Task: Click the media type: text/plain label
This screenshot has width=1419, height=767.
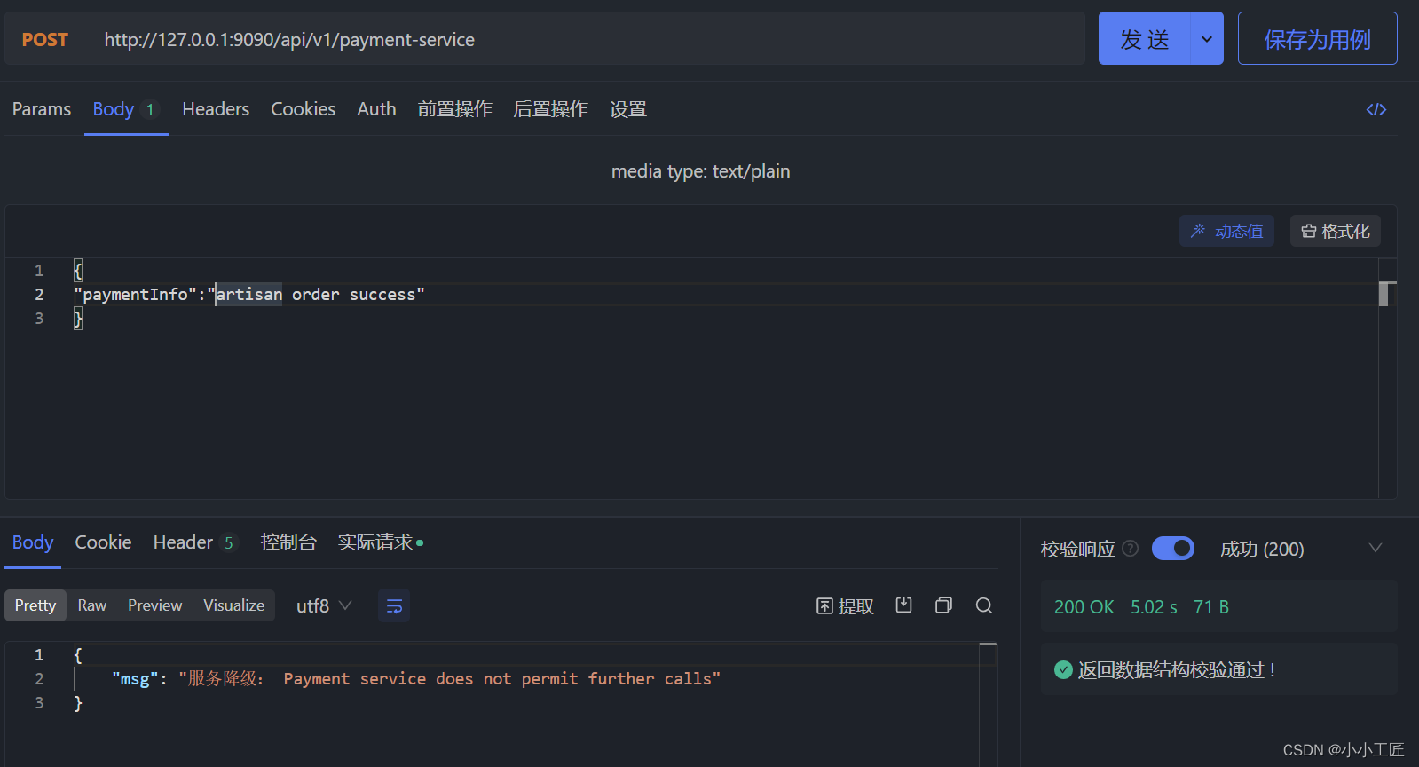Action: pos(700,171)
